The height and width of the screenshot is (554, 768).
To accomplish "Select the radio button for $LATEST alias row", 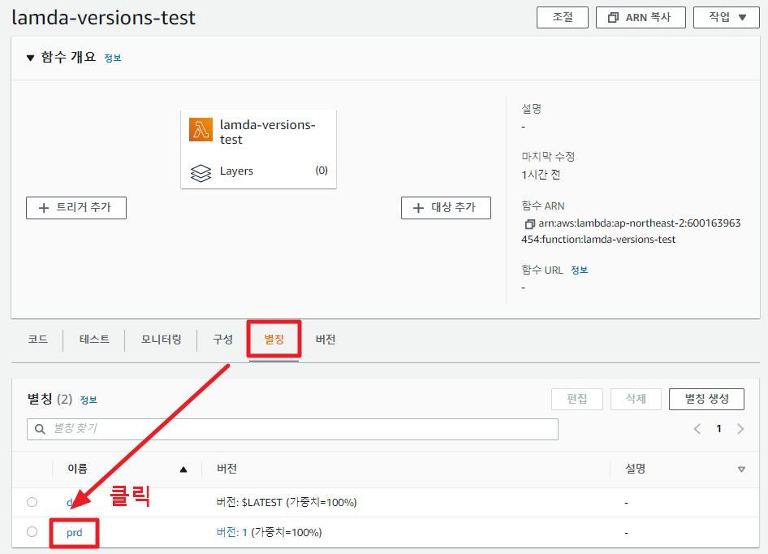I will 32,501.
